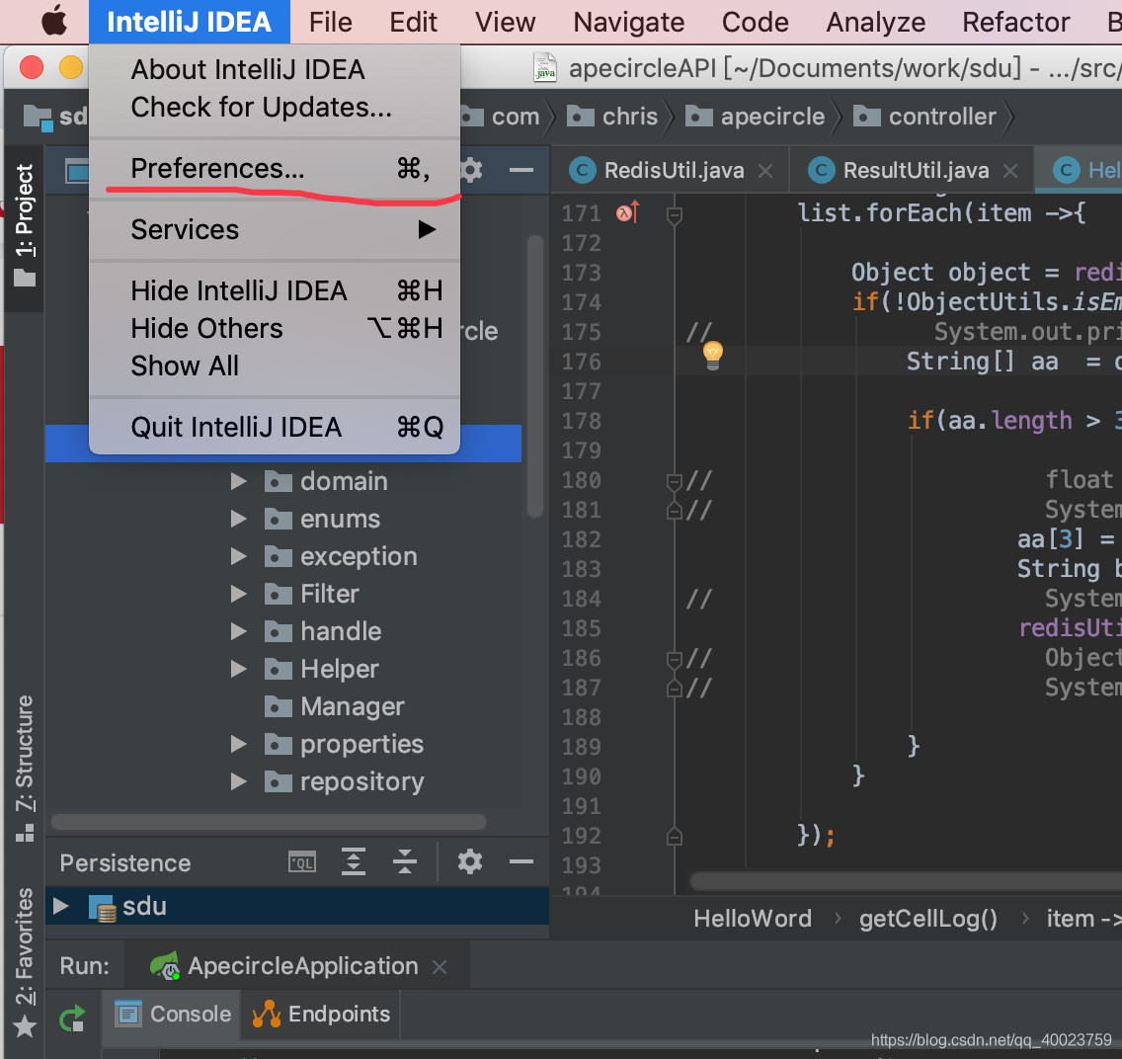This screenshot has width=1122, height=1059.
Task: Choose Quit IntelliJ IDEA
Action: (x=275, y=427)
